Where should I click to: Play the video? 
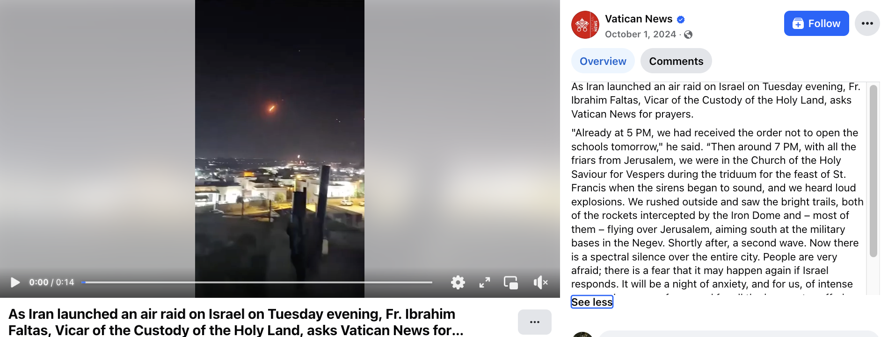(15, 282)
